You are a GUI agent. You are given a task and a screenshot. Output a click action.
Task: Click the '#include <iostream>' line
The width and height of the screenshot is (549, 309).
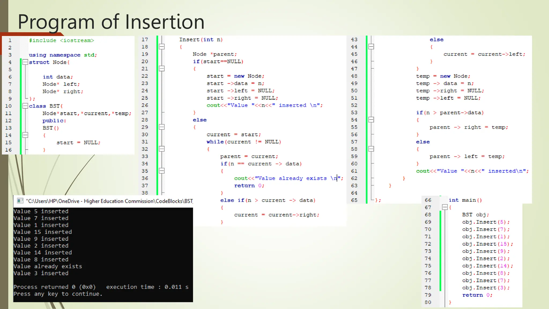[x=61, y=41]
